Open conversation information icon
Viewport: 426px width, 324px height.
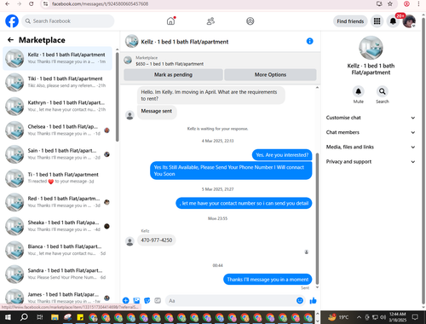pos(309,41)
